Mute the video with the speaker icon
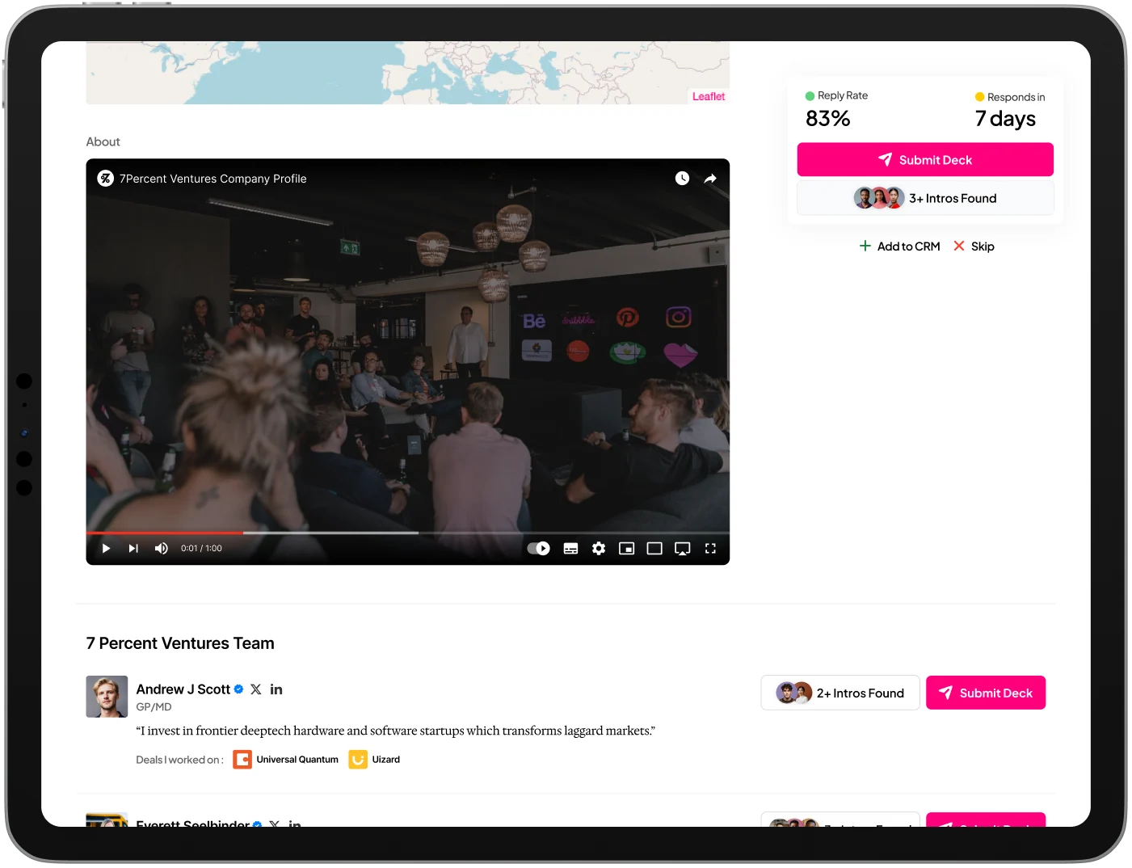This screenshot has width=1132, height=868. tap(162, 548)
